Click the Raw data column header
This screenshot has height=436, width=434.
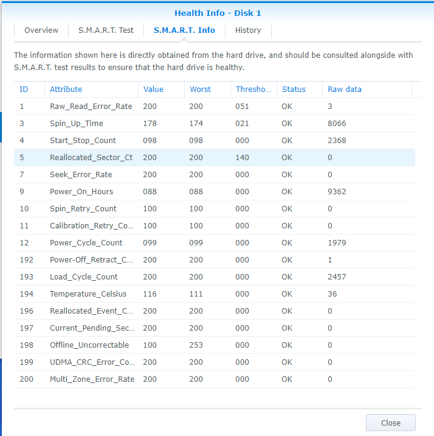[367, 90]
